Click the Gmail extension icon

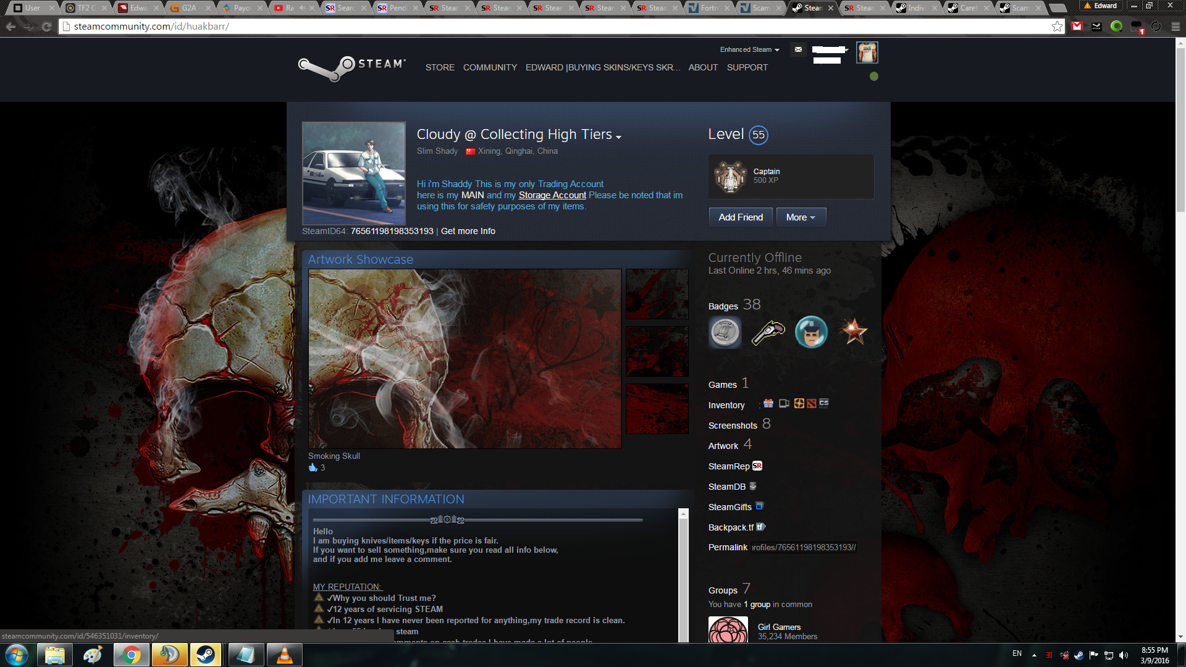pyautogui.click(x=1077, y=27)
